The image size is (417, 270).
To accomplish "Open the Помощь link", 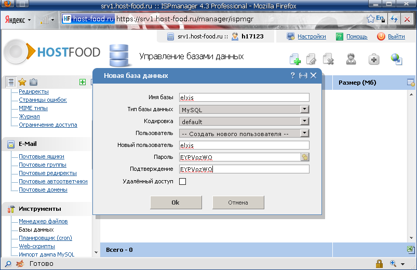I will click(357, 36).
